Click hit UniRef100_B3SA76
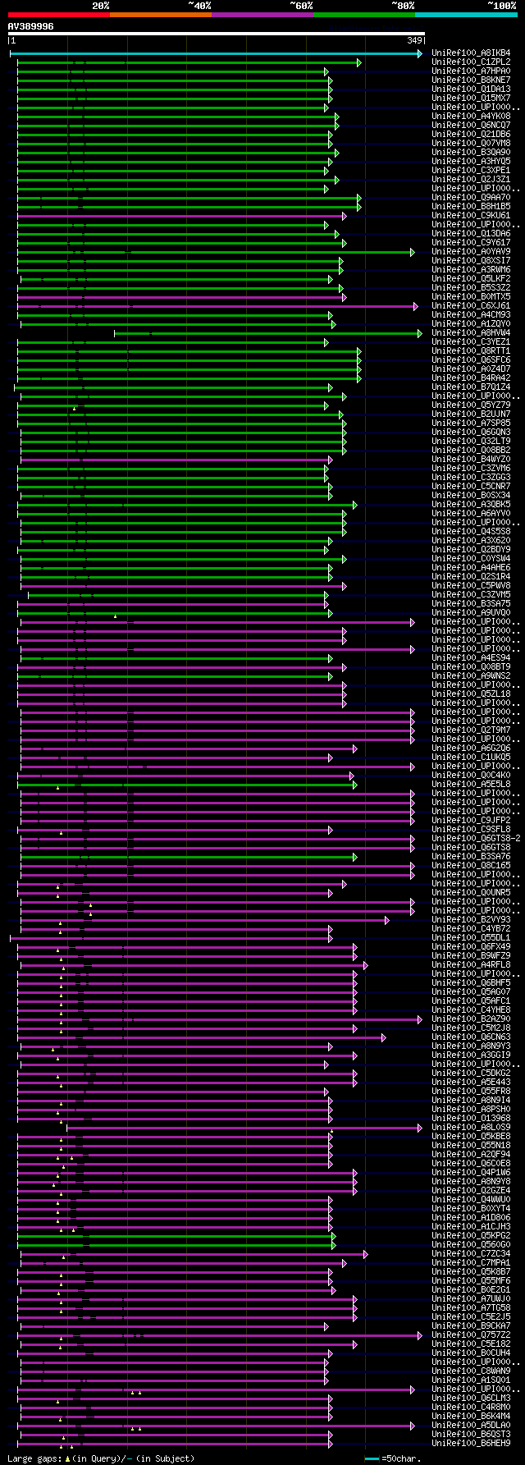 tap(472, 857)
